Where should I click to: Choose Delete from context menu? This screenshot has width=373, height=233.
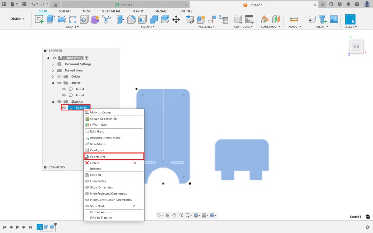tap(114, 163)
